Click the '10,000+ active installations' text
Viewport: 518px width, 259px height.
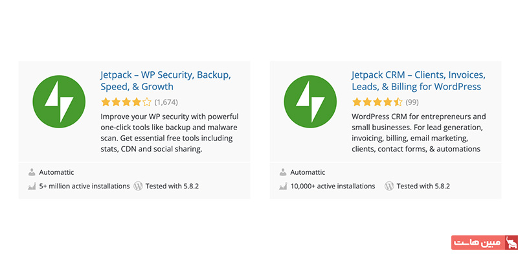333,186
